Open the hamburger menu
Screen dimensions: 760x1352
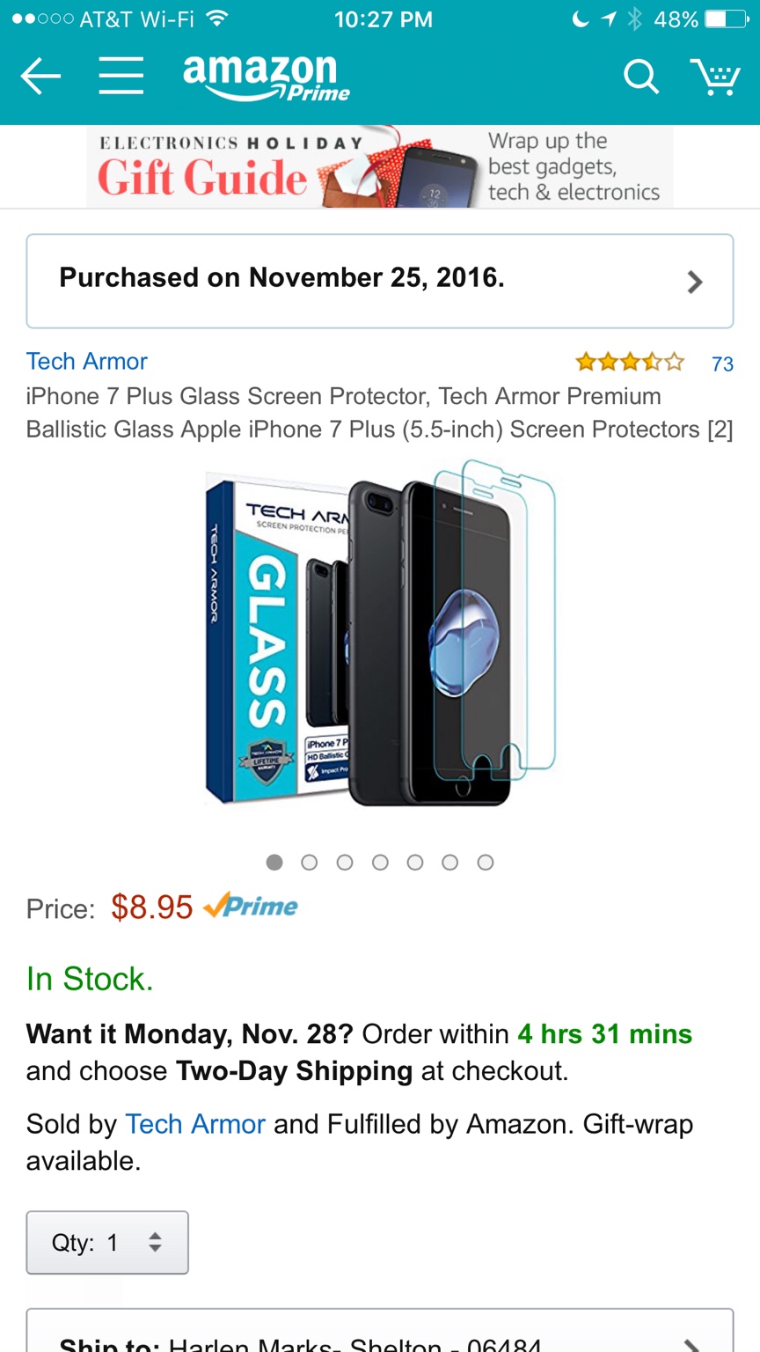[x=121, y=77]
